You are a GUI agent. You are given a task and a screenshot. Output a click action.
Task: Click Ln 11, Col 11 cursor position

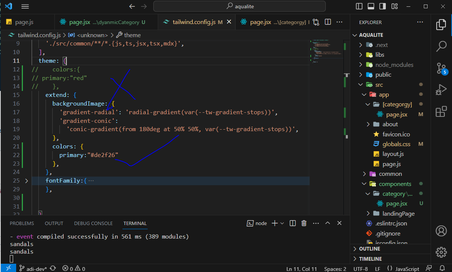[302, 269]
